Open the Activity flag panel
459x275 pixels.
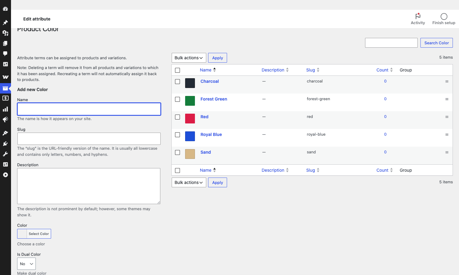pos(418,19)
